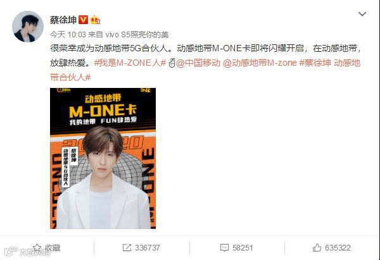Click the round profile avatar photo
The image size is (380, 260).
[28, 27]
